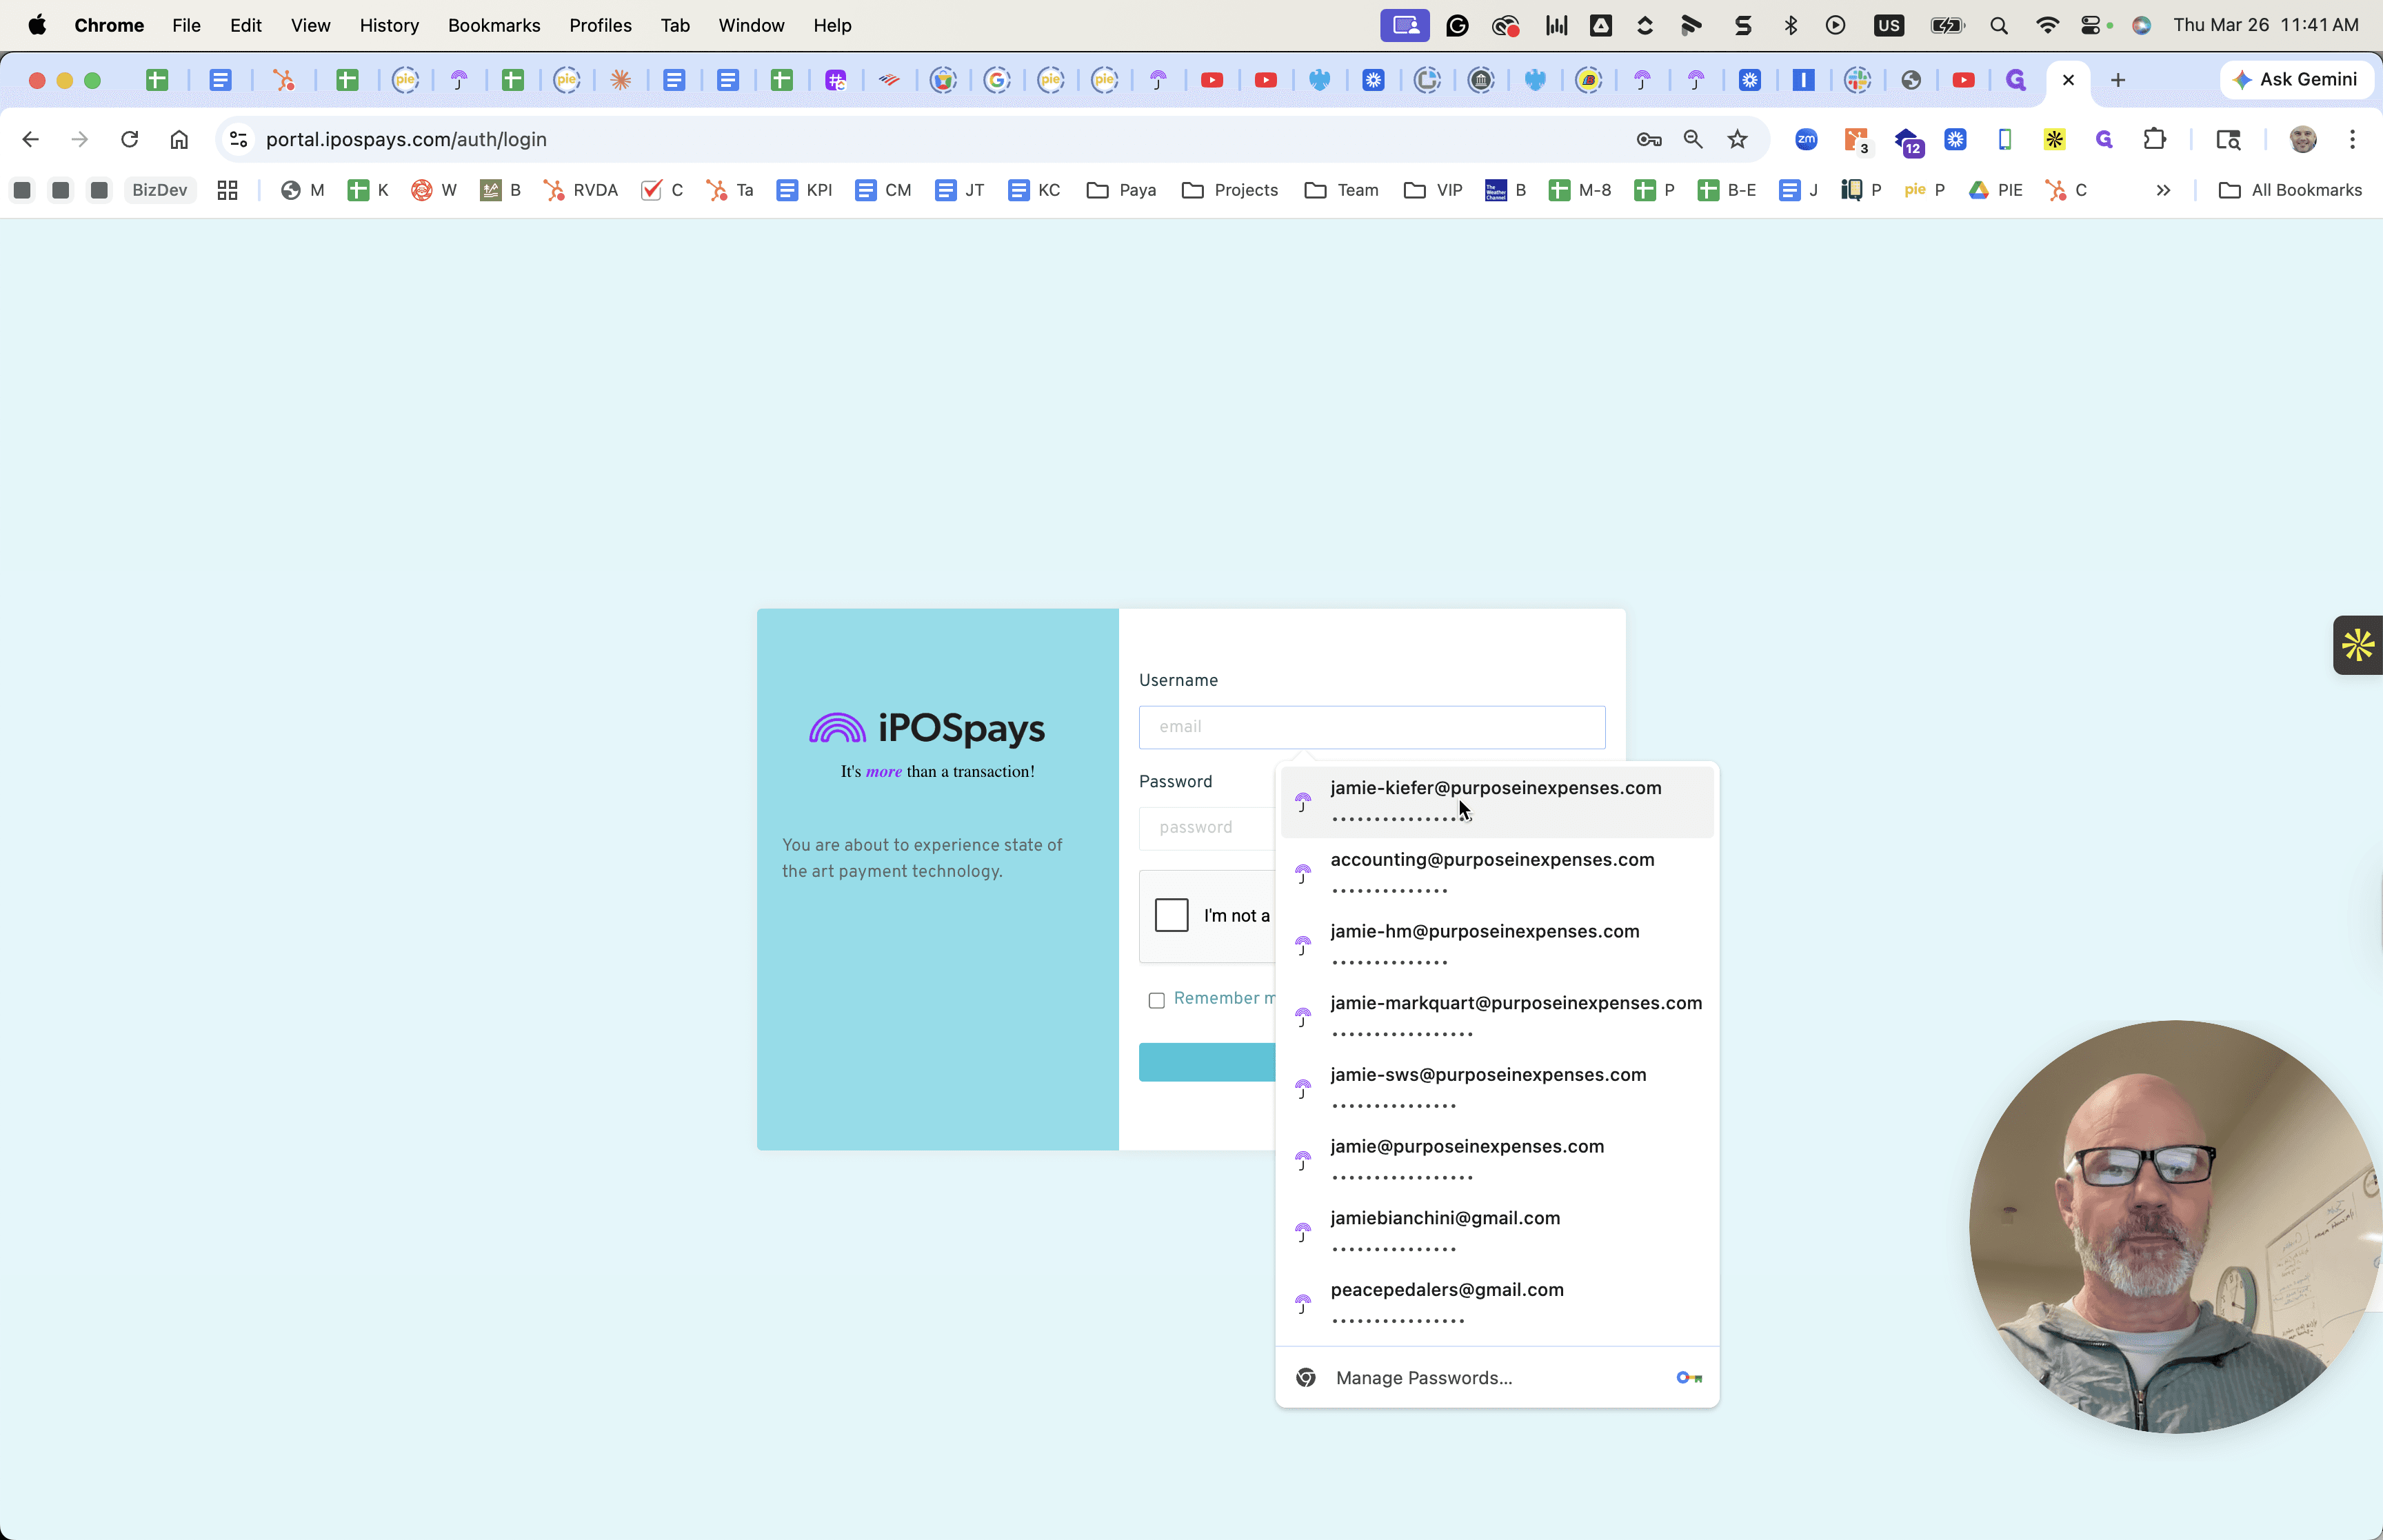Open the RVDA bookmark

(581, 190)
